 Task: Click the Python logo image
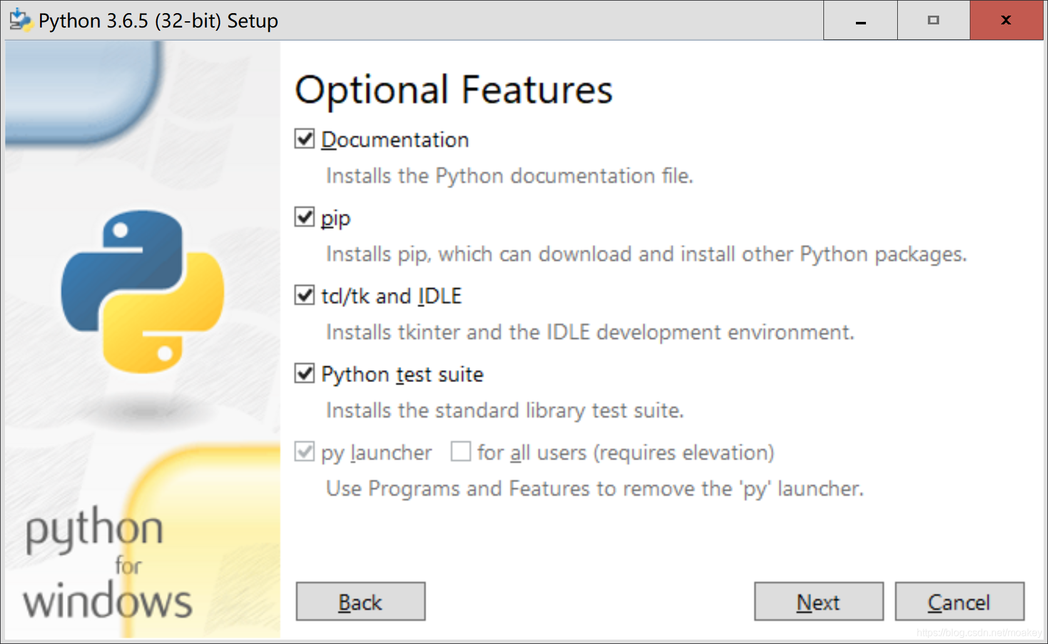pos(143,291)
